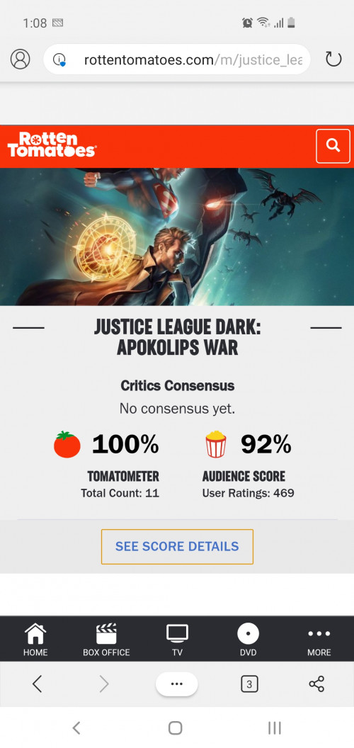Focus the rottentomatoes.com address bar
The height and width of the screenshot is (748, 354).
pos(177,59)
